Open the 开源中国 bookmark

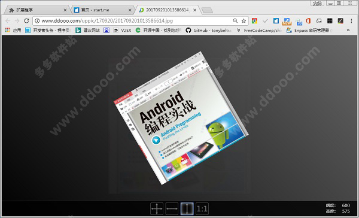click(158, 31)
